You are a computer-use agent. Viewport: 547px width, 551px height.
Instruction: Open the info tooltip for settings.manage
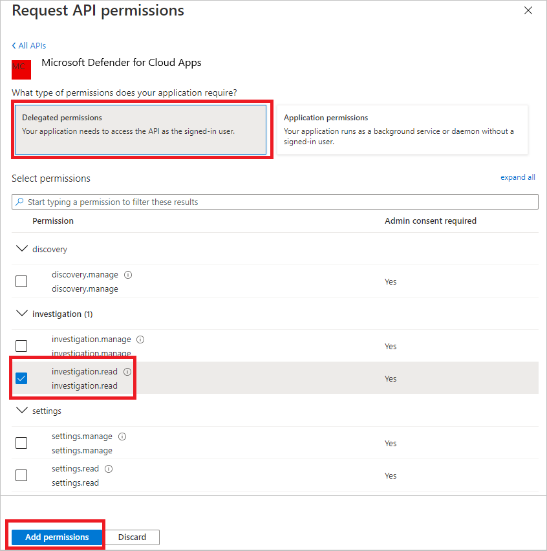pyautogui.click(x=122, y=436)
